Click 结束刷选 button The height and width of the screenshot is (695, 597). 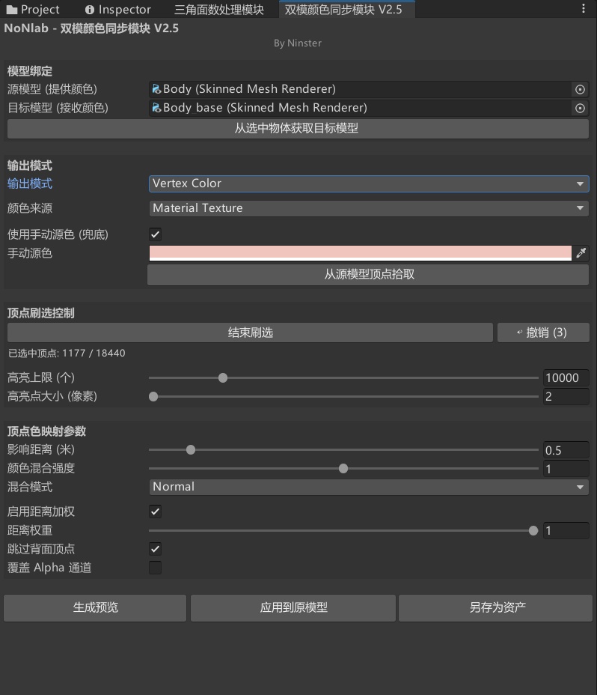250,333
